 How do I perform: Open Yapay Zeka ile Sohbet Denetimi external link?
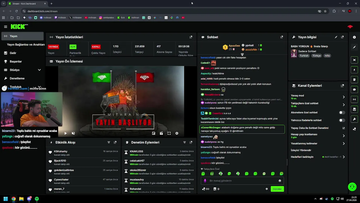[344, 128]
